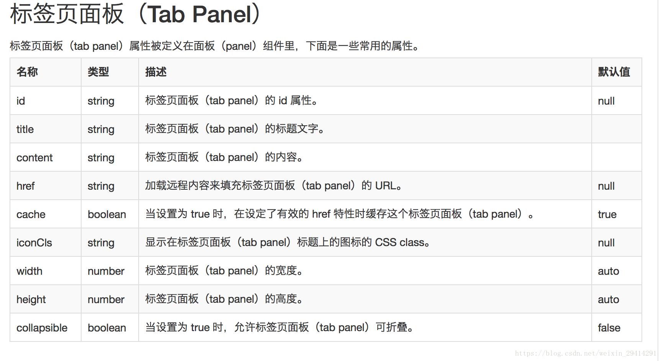This screenshot has height=361, width=661.
Task: Click the blog.csdn.net watermark URL
Action: [586, 353]
